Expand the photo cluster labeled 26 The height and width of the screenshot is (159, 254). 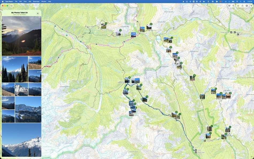181,63
